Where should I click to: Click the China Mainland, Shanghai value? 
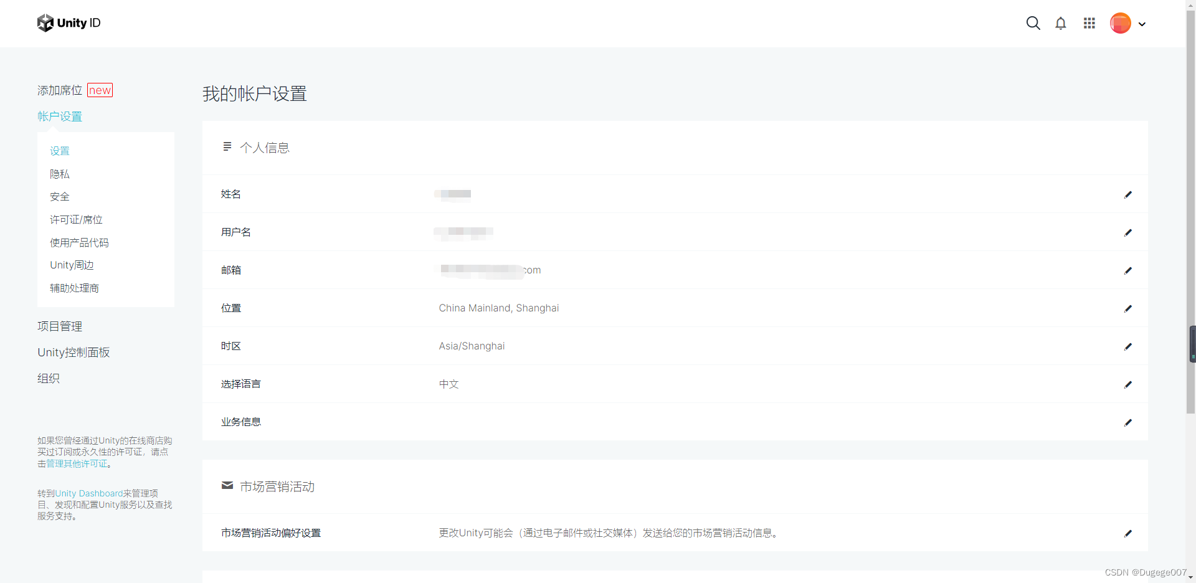click(499, 308)
